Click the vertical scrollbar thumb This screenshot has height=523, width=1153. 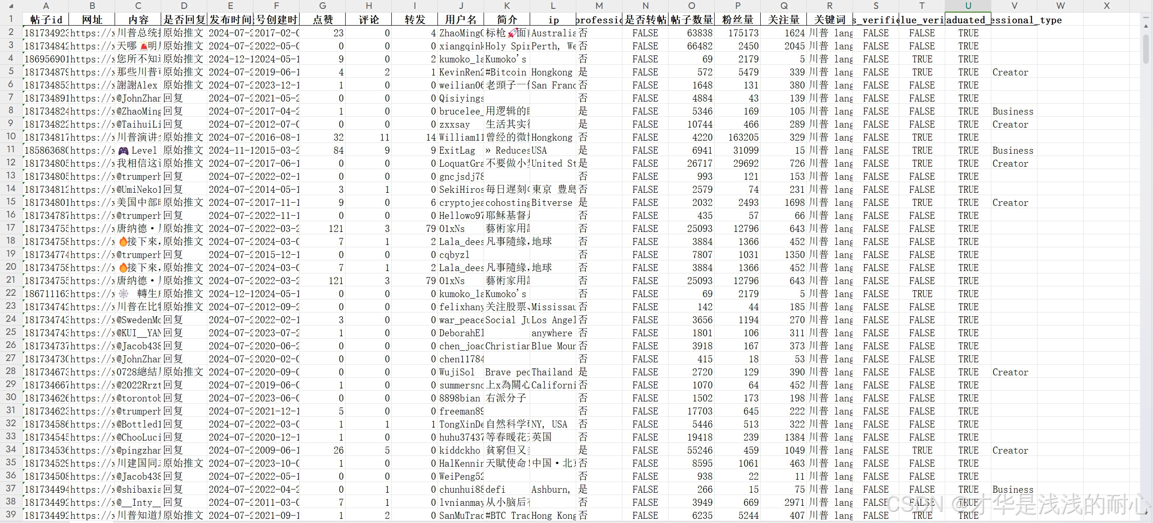(x=1146, y=49)
